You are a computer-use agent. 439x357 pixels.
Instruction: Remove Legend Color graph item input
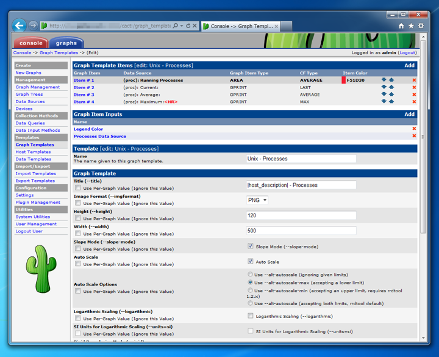pyautogui.click(x=414, y=129)
